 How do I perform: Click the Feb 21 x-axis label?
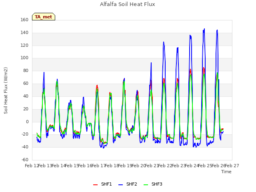coord(152,166)
